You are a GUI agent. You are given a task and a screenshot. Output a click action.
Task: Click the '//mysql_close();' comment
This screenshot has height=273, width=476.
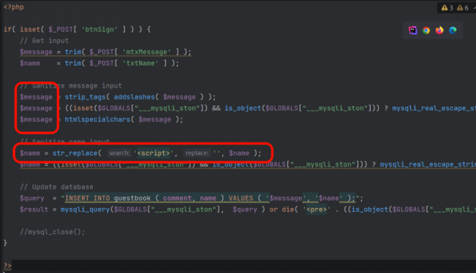[53, 232]
